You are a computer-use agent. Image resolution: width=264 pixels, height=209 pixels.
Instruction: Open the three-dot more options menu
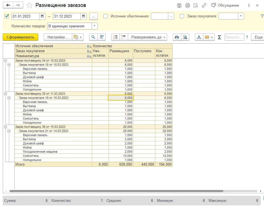249,5
